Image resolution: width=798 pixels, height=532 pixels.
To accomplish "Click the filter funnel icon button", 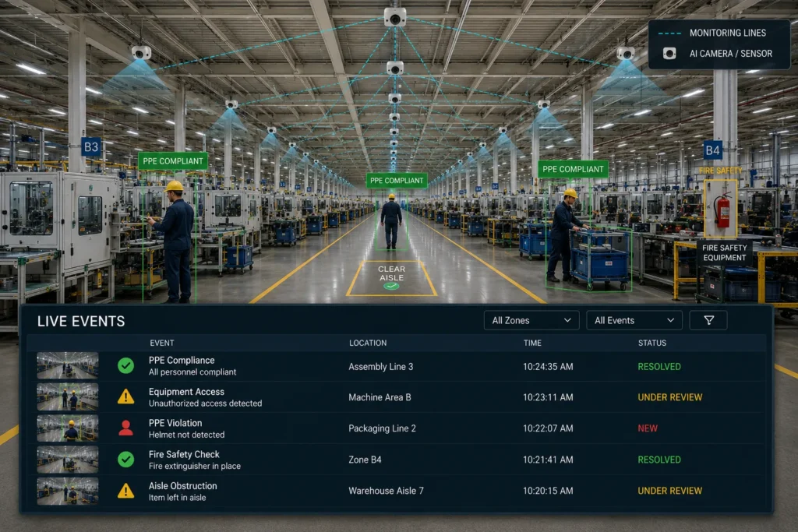I will coord(708,320).
